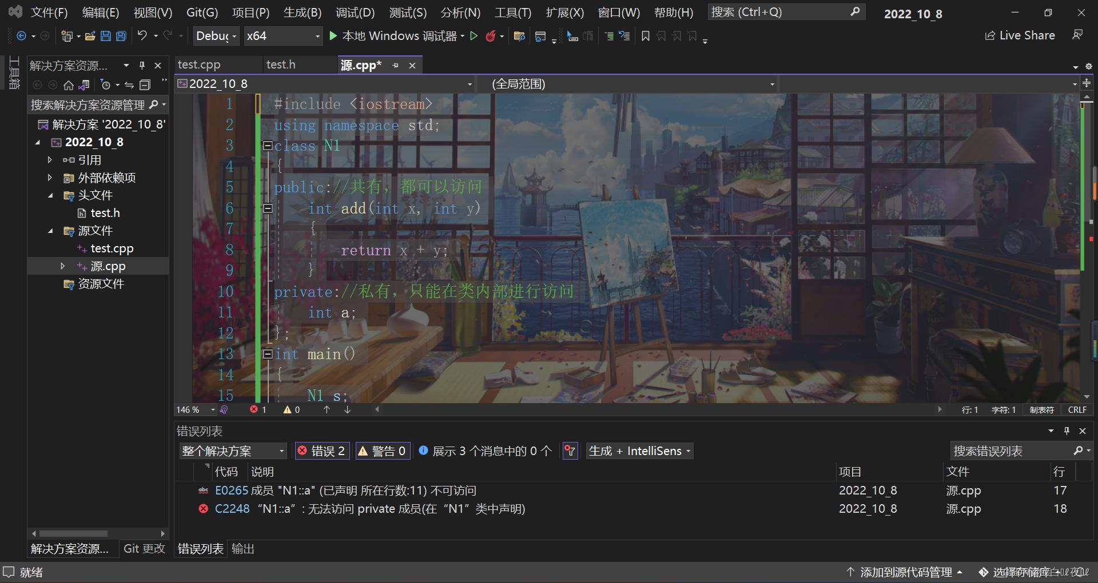
Task: Toggle the error list filter funnel button
Action: (x=570, y=451)
